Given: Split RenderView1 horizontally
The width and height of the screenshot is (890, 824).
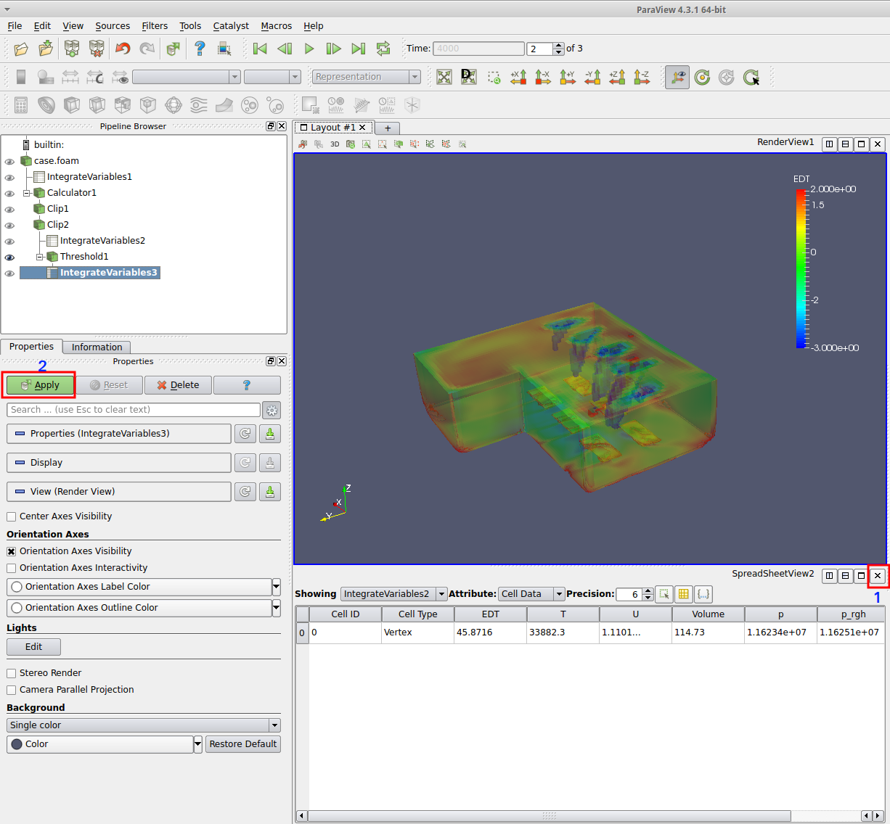Looking at the screenshot, I should [829, 144].
